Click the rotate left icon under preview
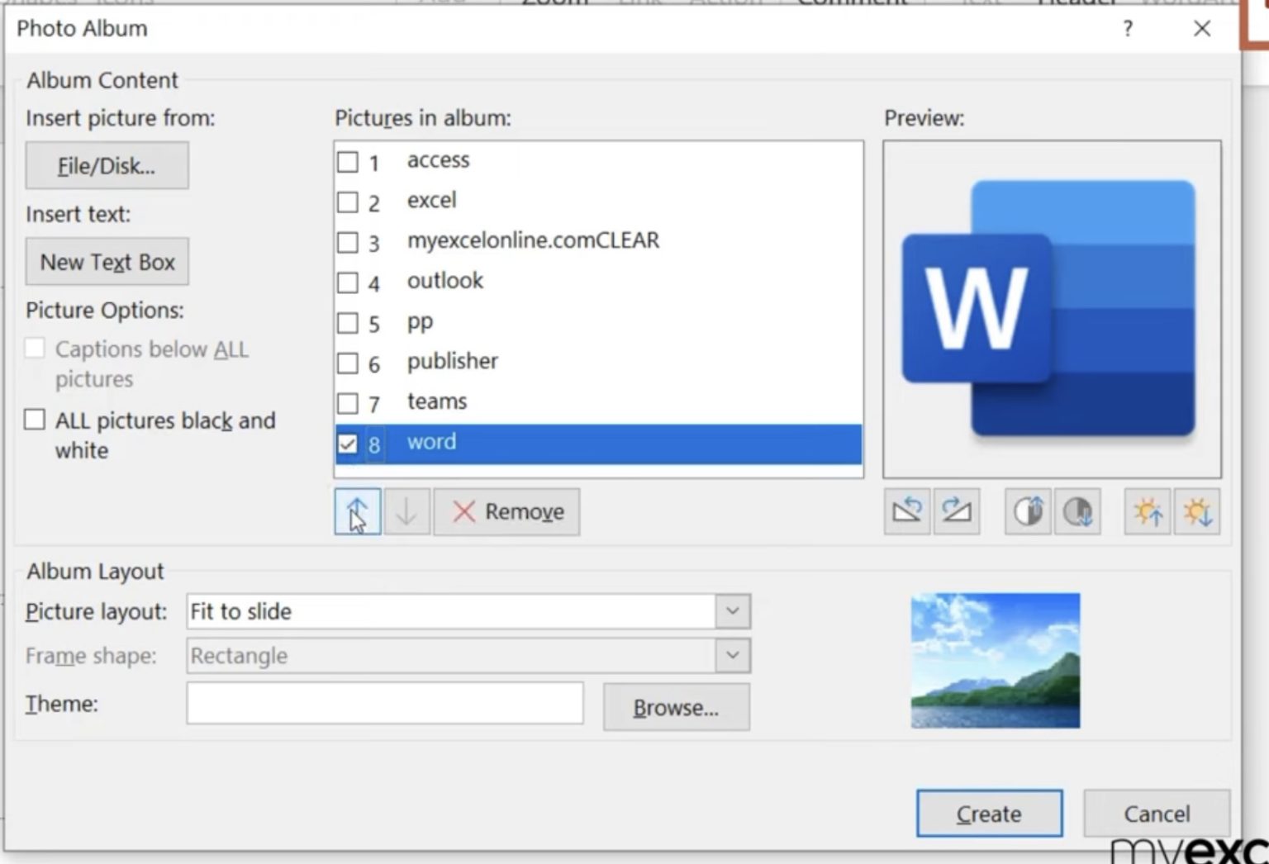Viewport: 1269px width, 864px height. point(906,511)
